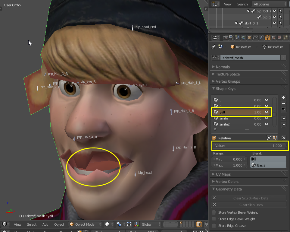The width and height of the screenshot is (290, 232).
Task: Open the Modifiers tab (wrench icon)
Action: tap(261, 37)
